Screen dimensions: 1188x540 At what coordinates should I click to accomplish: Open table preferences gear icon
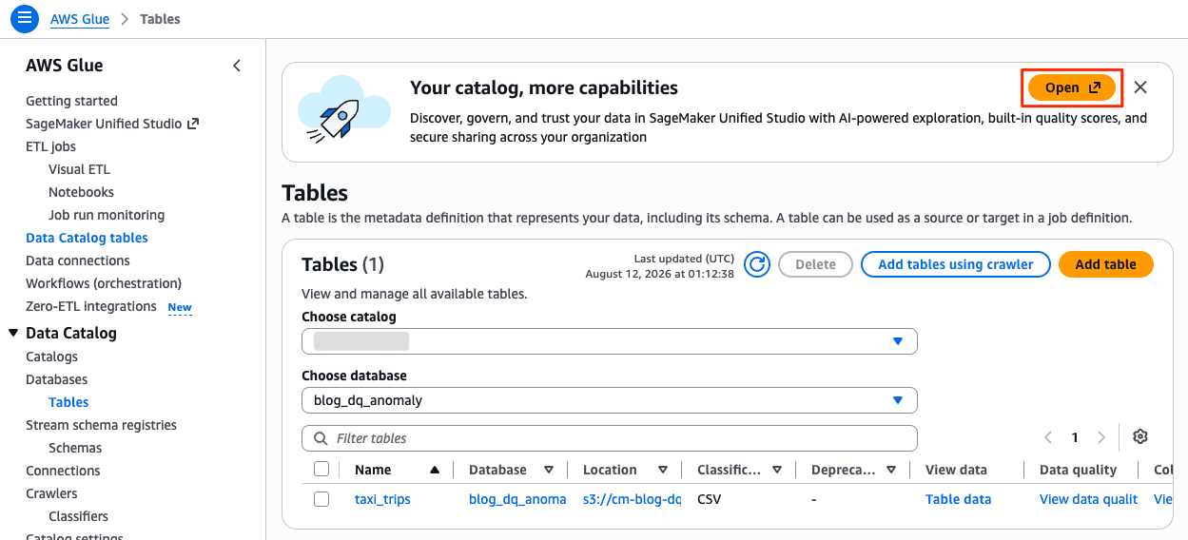coord(1140,437)
